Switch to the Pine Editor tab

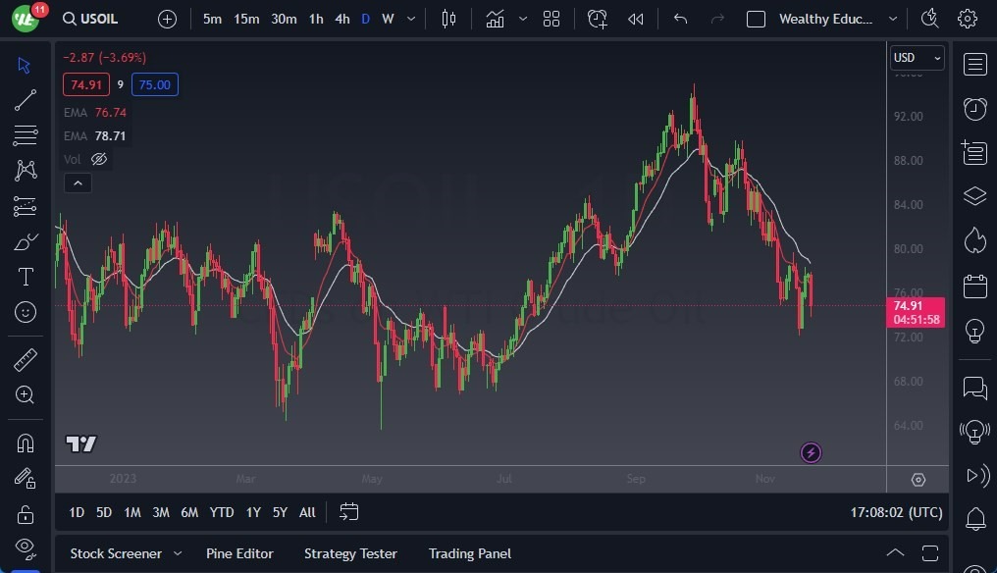click(x=239, y=553)
